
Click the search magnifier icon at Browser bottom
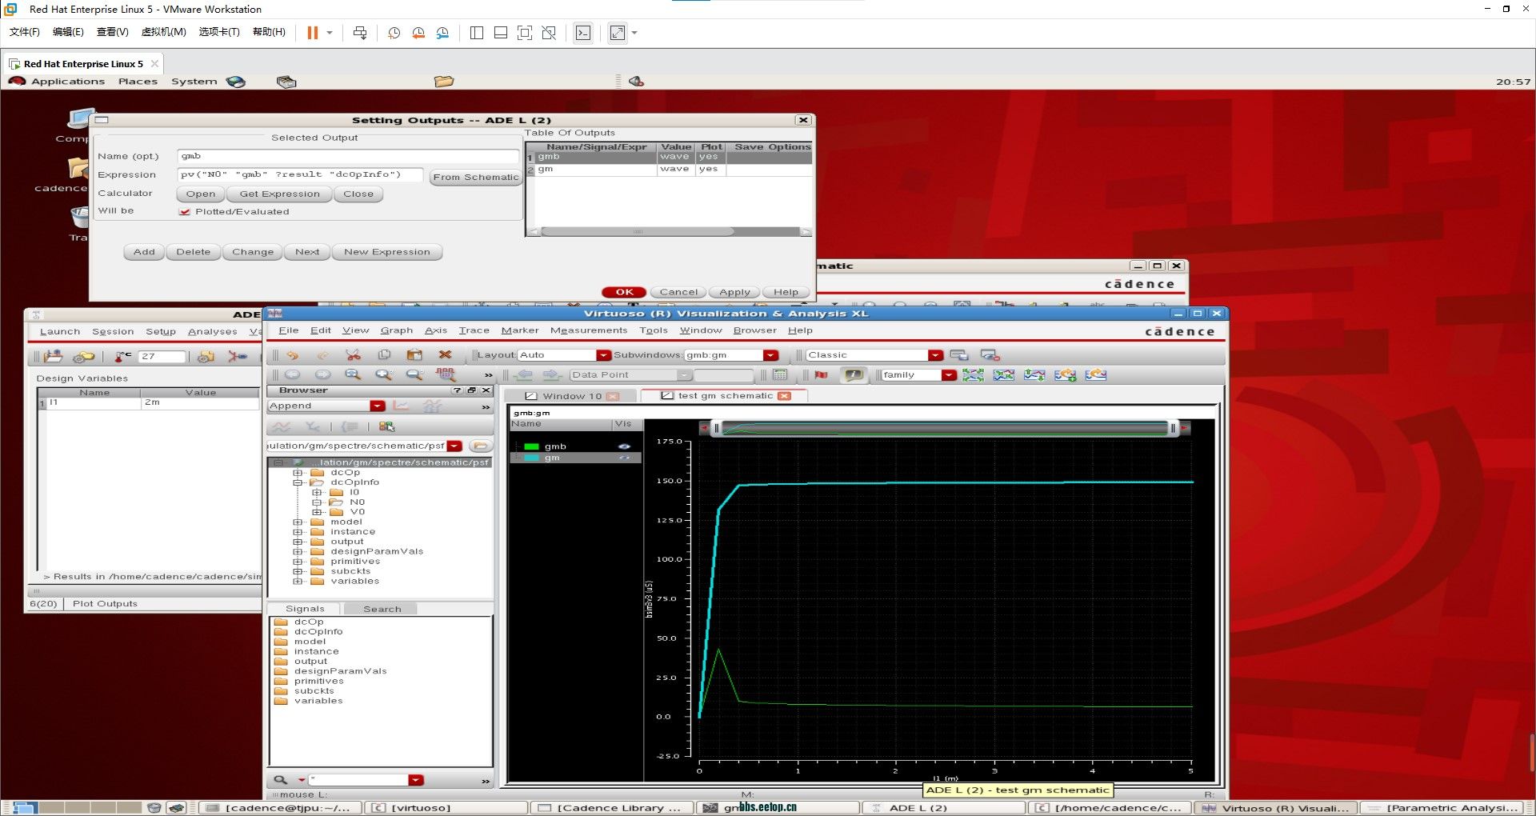tap(280, 780)
